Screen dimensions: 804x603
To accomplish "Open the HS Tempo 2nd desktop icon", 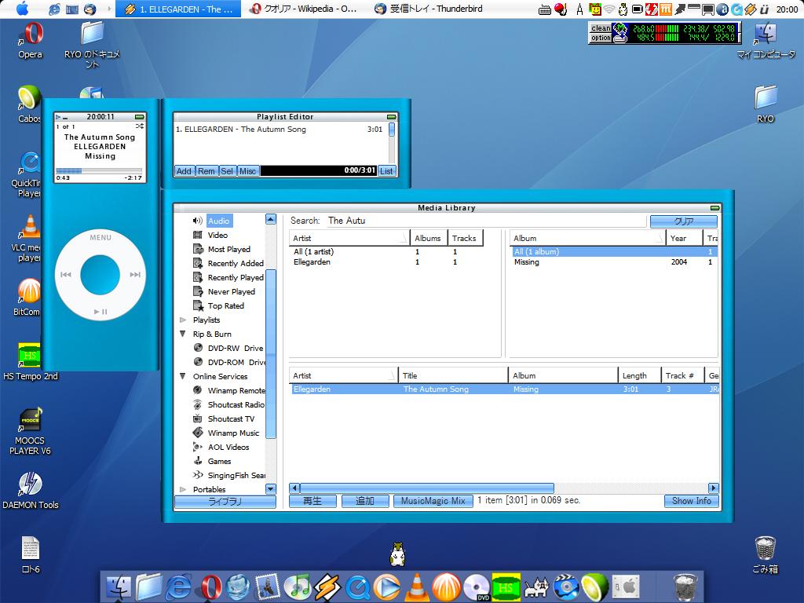I will click(31, 361).
